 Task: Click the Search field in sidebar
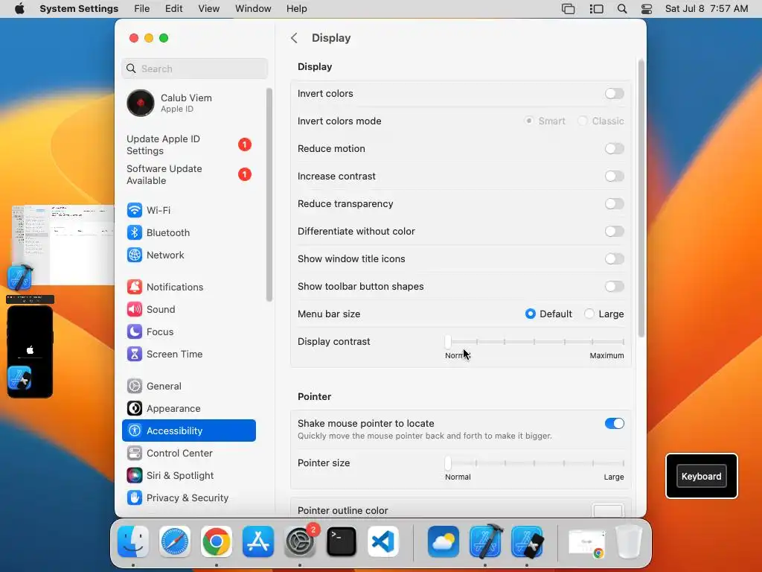tap(195, 69)
